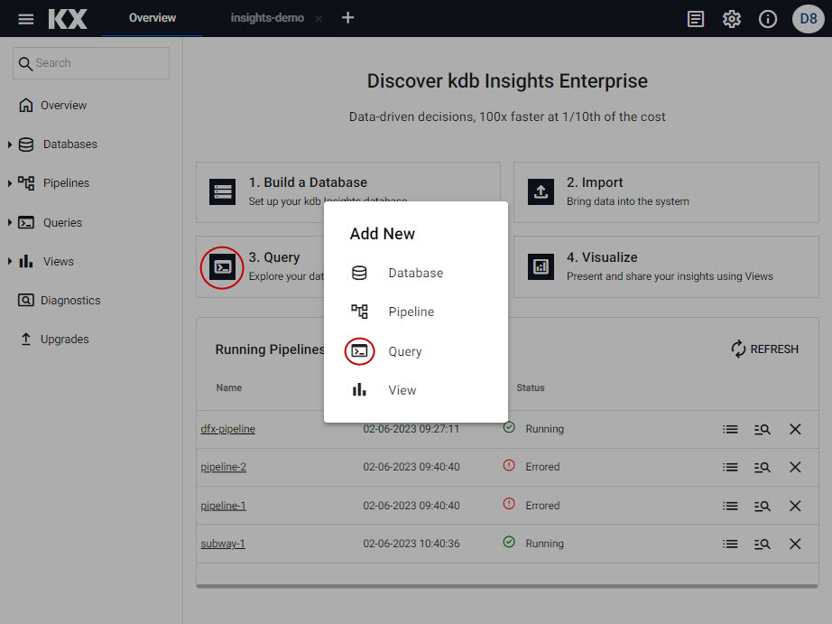Click the KX logo
Viewport: 832px width, 624px height.
[68, 19]
